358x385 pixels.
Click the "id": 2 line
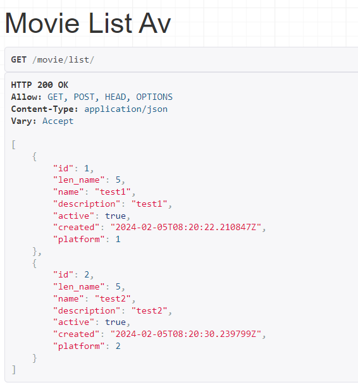coord(73,275)
